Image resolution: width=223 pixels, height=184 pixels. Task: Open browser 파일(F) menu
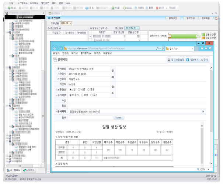point(56,53)
